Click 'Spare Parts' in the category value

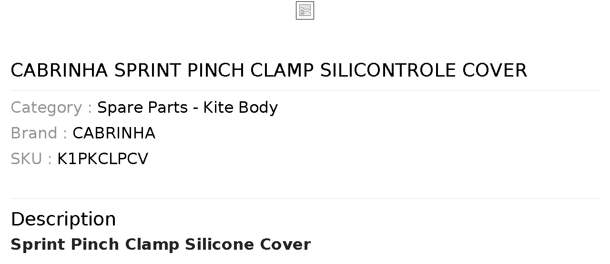click(x=142, y=108)
